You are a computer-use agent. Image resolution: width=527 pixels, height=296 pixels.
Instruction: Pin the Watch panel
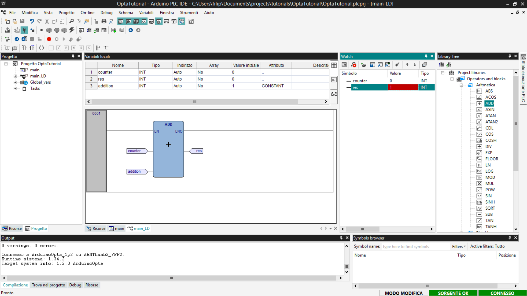pyautogui.click(x=426, y=56)
